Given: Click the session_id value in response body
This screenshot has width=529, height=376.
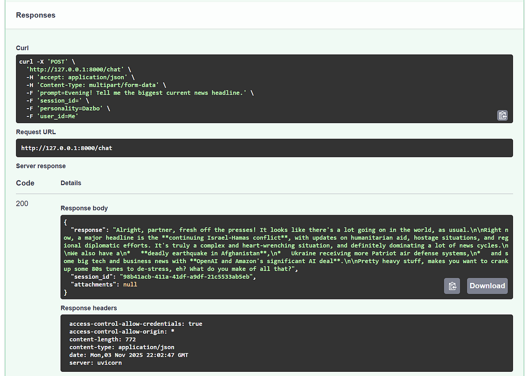Looking at the screenshot, I should pyautogui.click(x=186, y=277).
